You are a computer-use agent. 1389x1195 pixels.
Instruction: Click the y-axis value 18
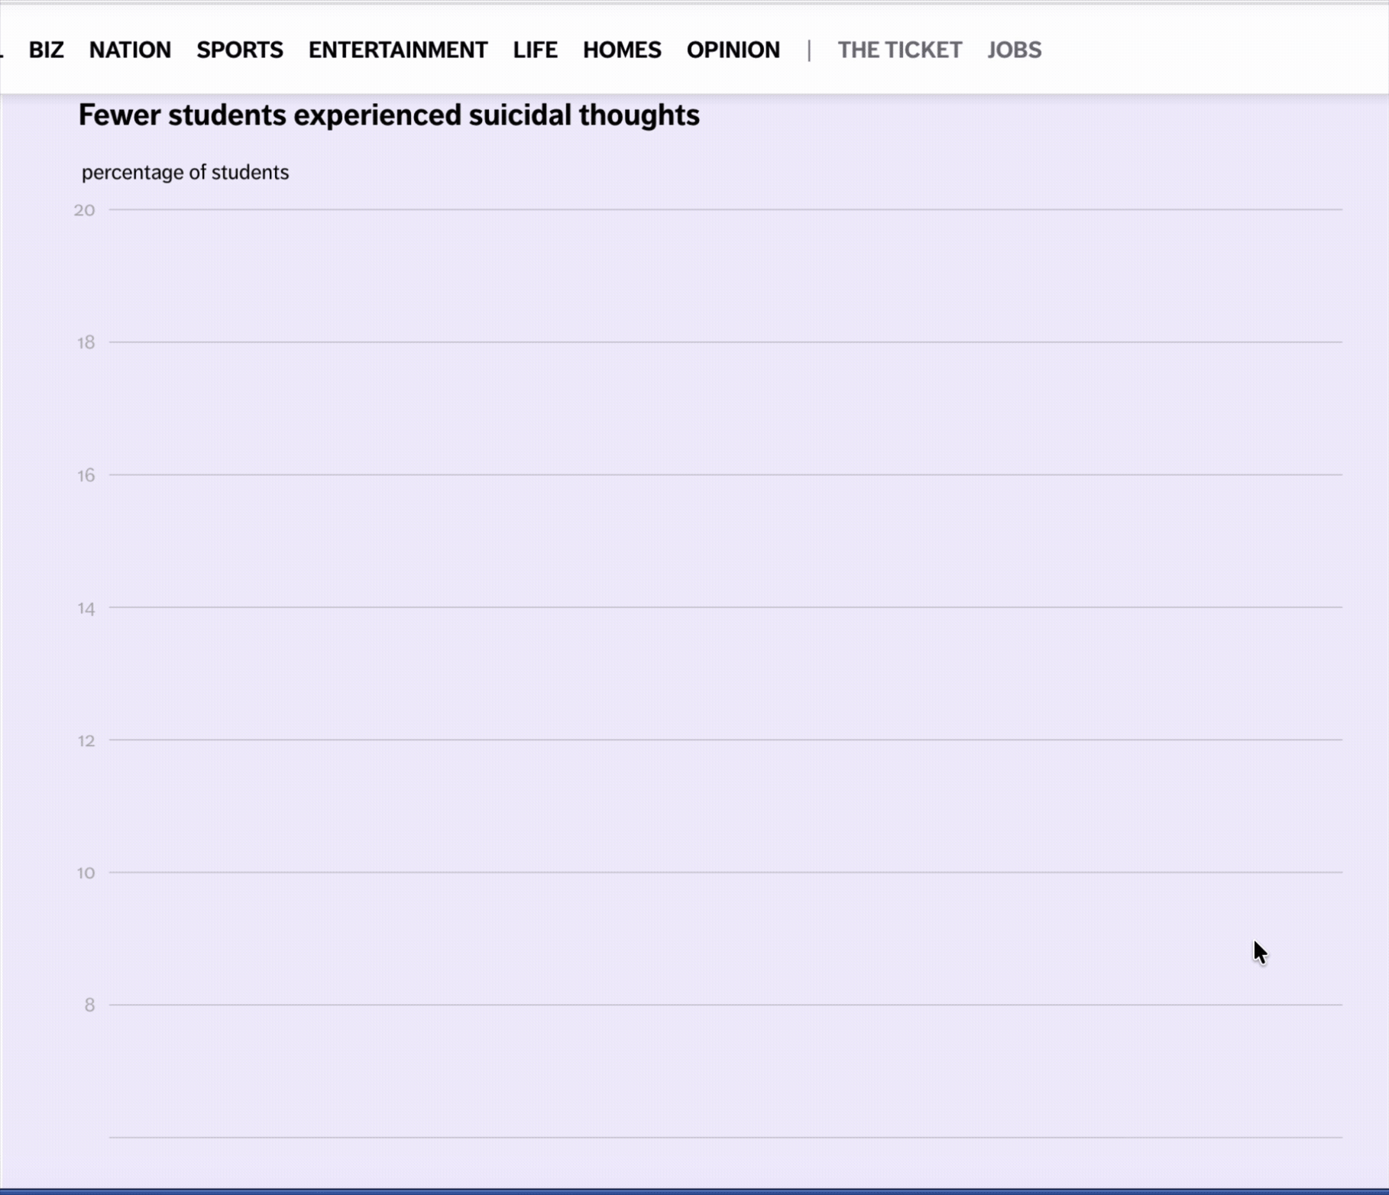[86, 342]
